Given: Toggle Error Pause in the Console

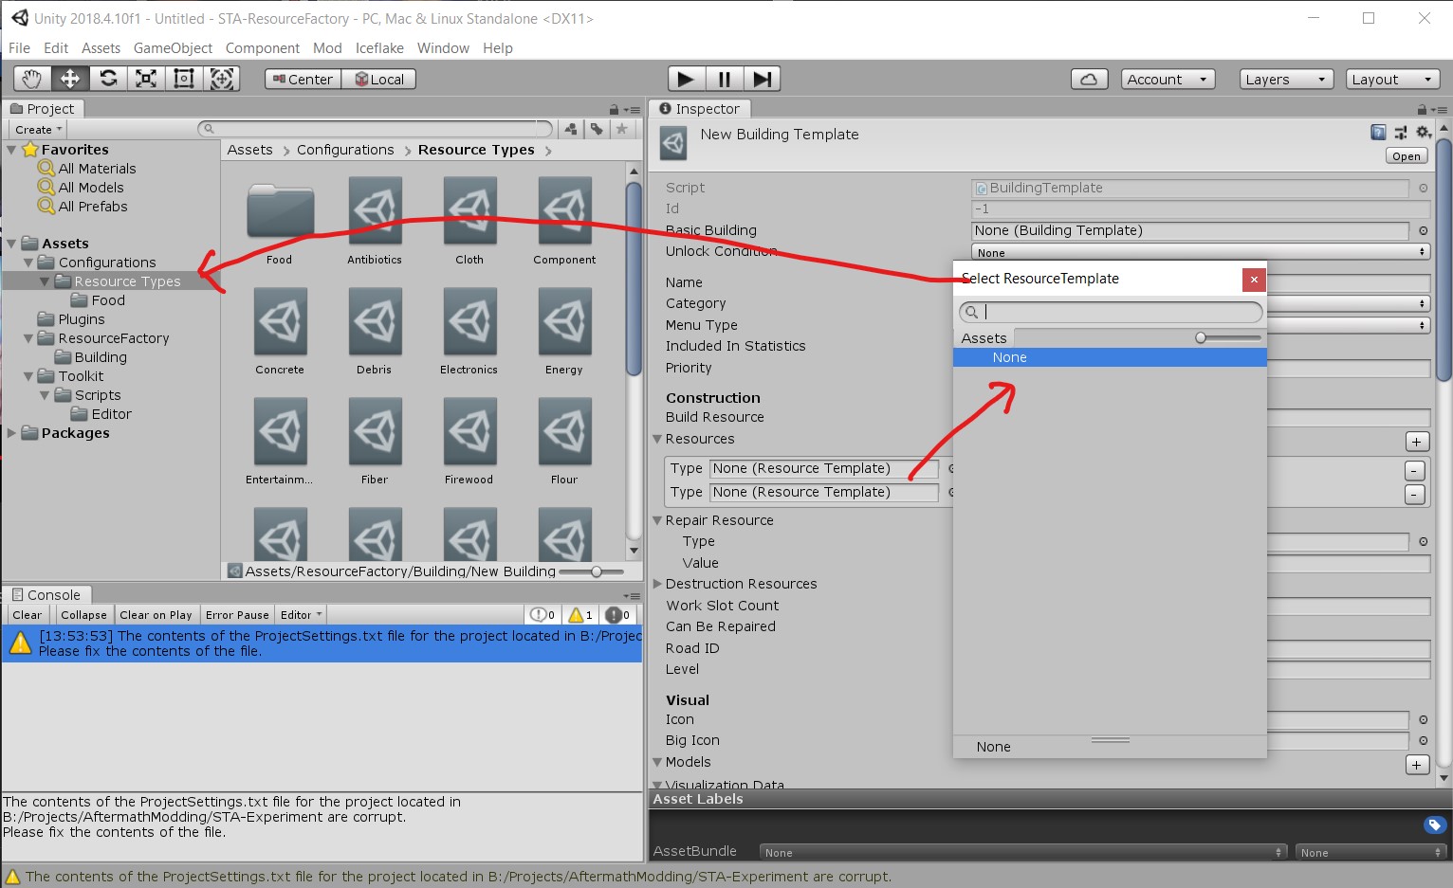Looking at the screenshot, I should [x=237, y=615].
